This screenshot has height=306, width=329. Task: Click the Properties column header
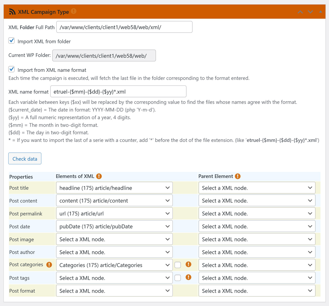21,177
